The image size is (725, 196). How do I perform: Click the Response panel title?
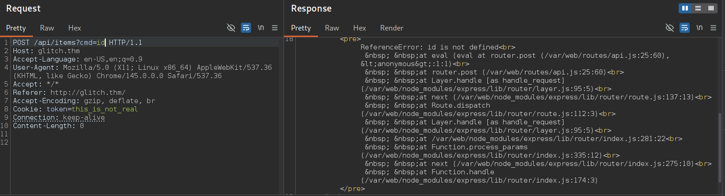point(311,8)
